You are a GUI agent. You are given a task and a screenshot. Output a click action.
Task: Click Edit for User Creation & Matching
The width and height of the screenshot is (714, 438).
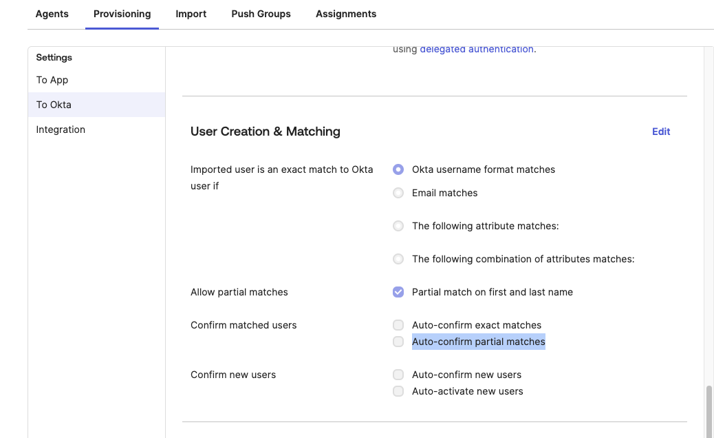pos(661,132)
